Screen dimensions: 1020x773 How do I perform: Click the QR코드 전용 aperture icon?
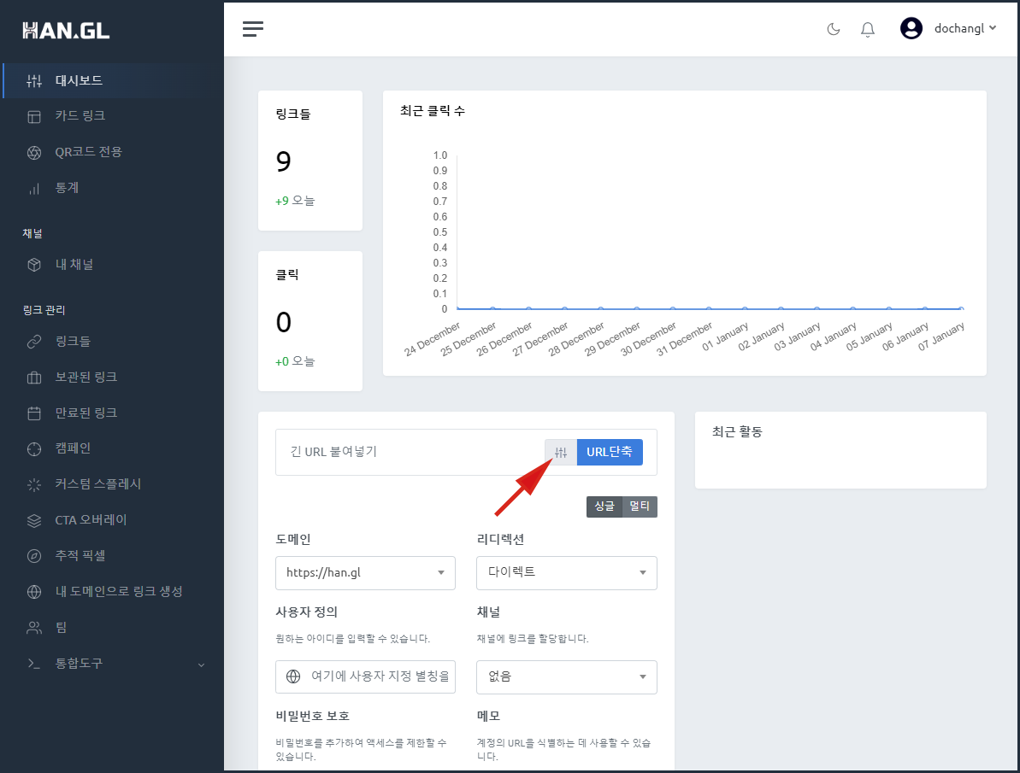(x=34, y=153)
